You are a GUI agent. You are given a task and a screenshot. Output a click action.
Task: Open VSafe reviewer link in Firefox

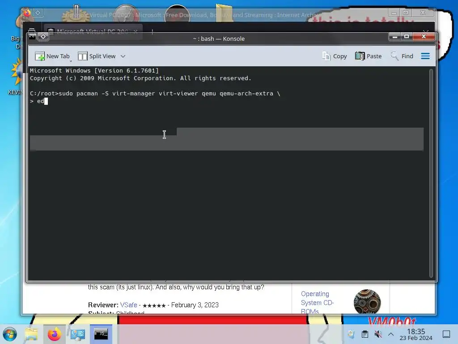[x=128, y=305]
